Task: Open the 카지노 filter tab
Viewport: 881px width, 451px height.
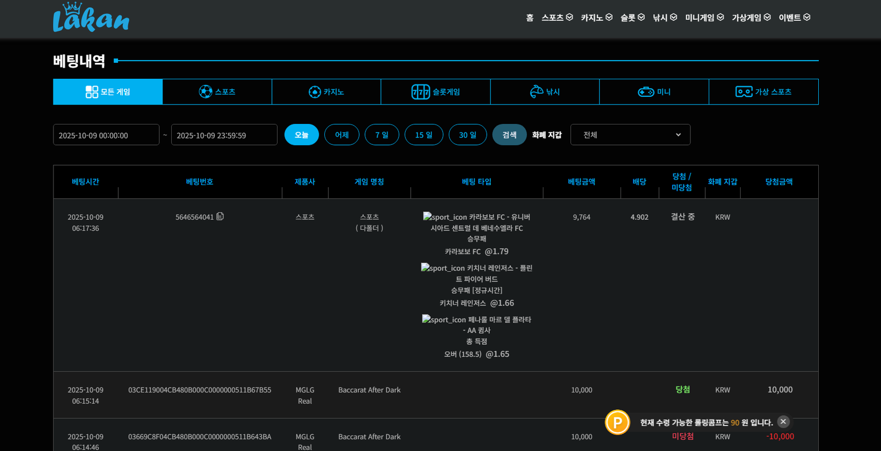Action: point(326,92)
